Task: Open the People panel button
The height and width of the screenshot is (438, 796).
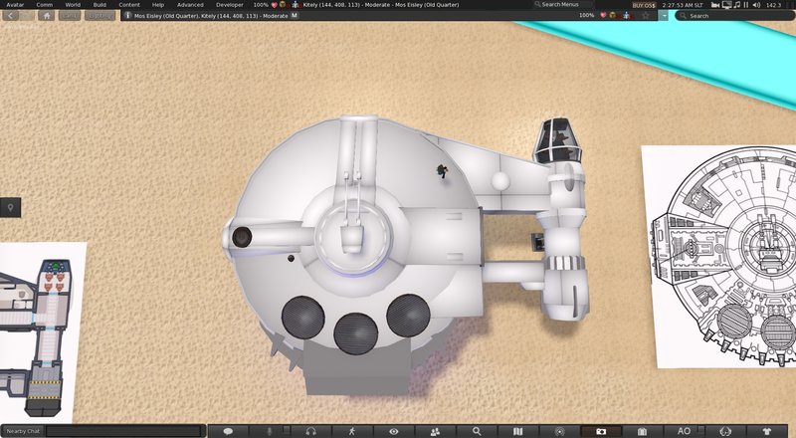Action: [435, 431]
